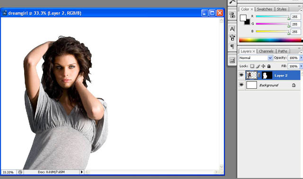The height and width of the screenshot is (179, 303).
Task: Hide the Background layer eye icon
Action: pos(241,85)
